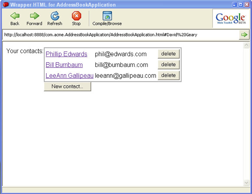Click the 'Your contacts:' label
Screen dimensions: 252x194
tap(25, 51)
